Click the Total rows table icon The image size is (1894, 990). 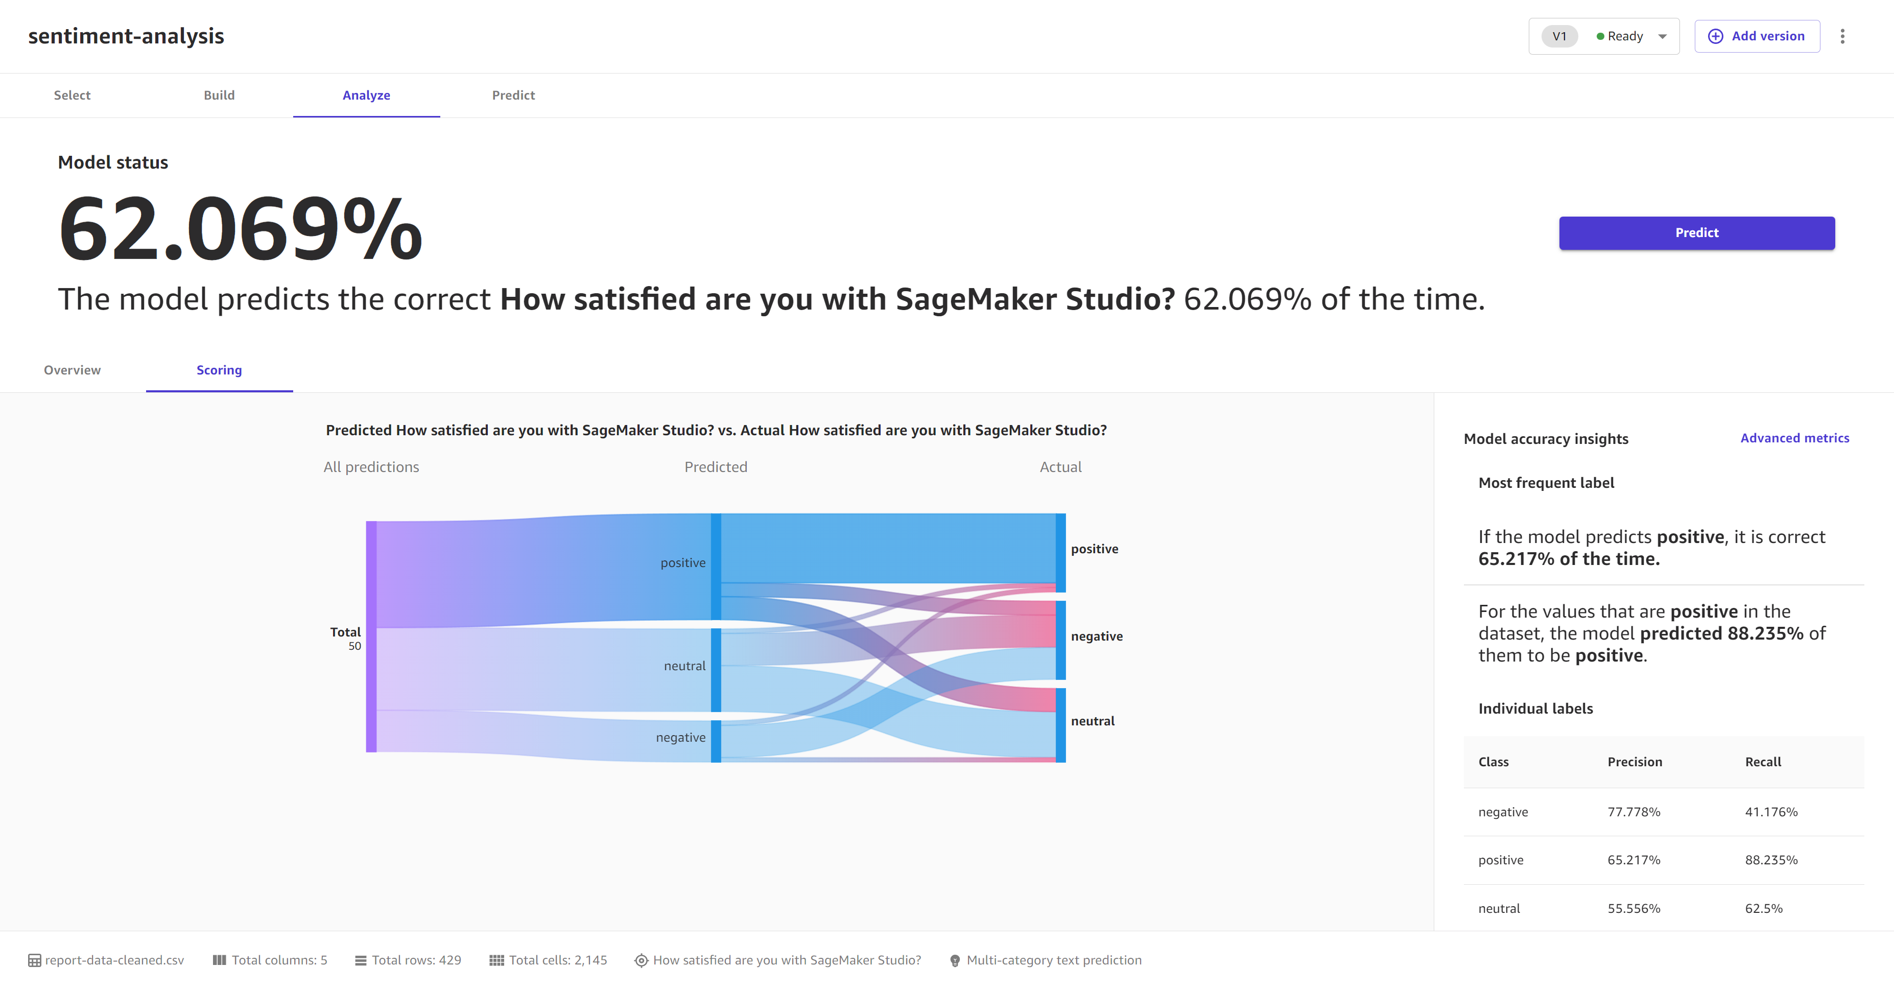point(363,960)
